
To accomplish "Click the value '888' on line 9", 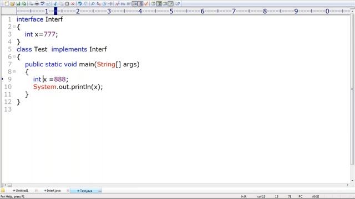I will (x=60, y=80).
